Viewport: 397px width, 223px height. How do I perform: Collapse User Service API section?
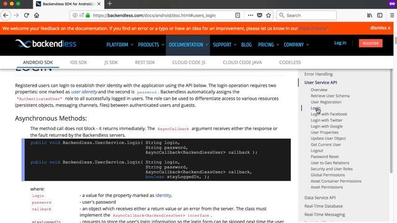click(321, 82)
